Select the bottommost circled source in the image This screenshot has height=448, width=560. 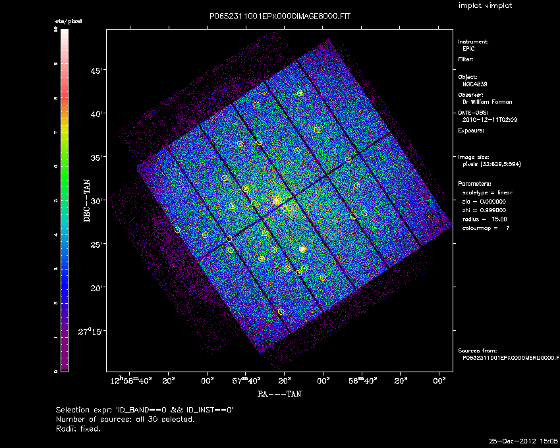pos(281,312)
